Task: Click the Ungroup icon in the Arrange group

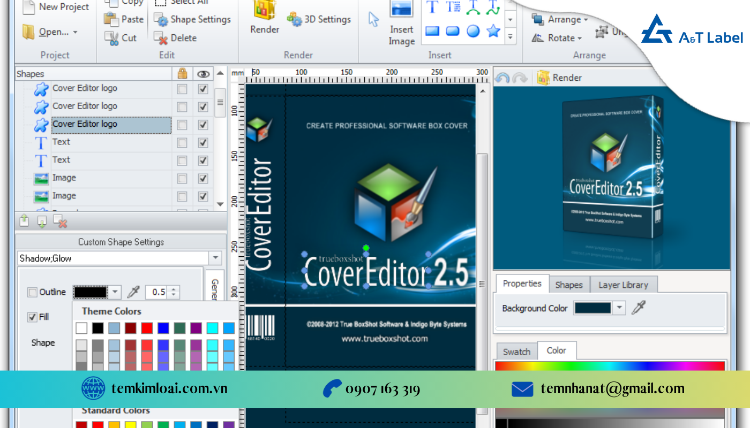Action: 602,32
